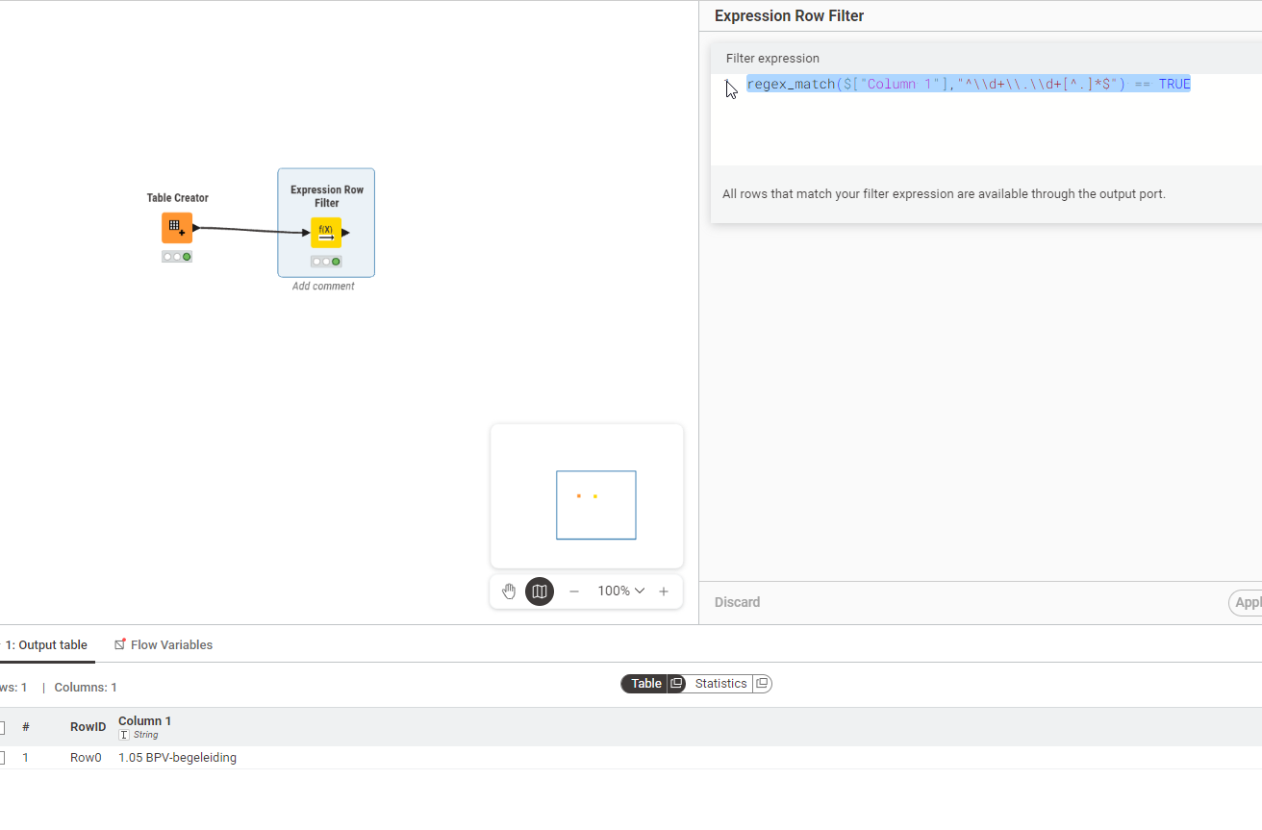Click Add comment under Expression Row Filter

pos(323,287)
